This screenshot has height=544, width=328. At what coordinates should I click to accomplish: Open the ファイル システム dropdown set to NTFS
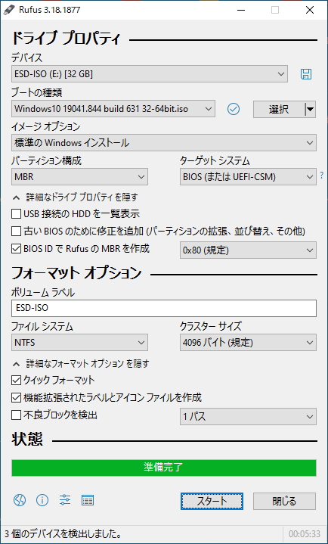[80, 343]
